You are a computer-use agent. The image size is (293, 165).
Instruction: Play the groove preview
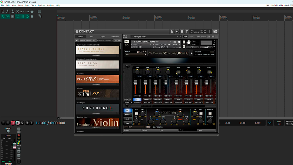pyautogui.click(x=191, y=53)
